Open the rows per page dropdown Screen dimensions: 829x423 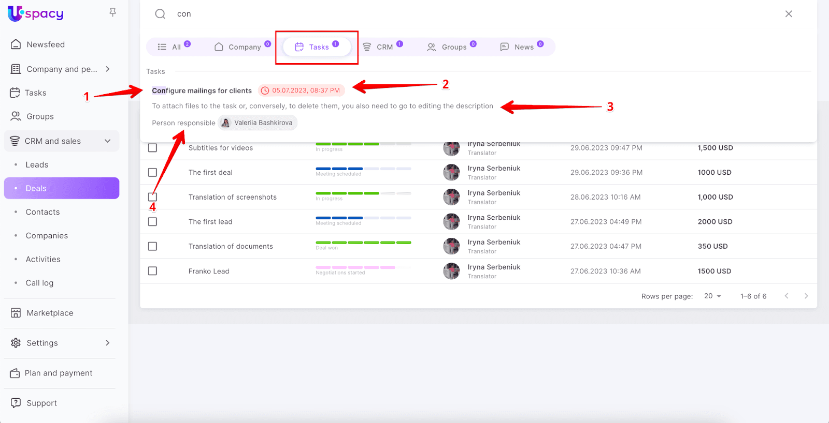[713, 296]
